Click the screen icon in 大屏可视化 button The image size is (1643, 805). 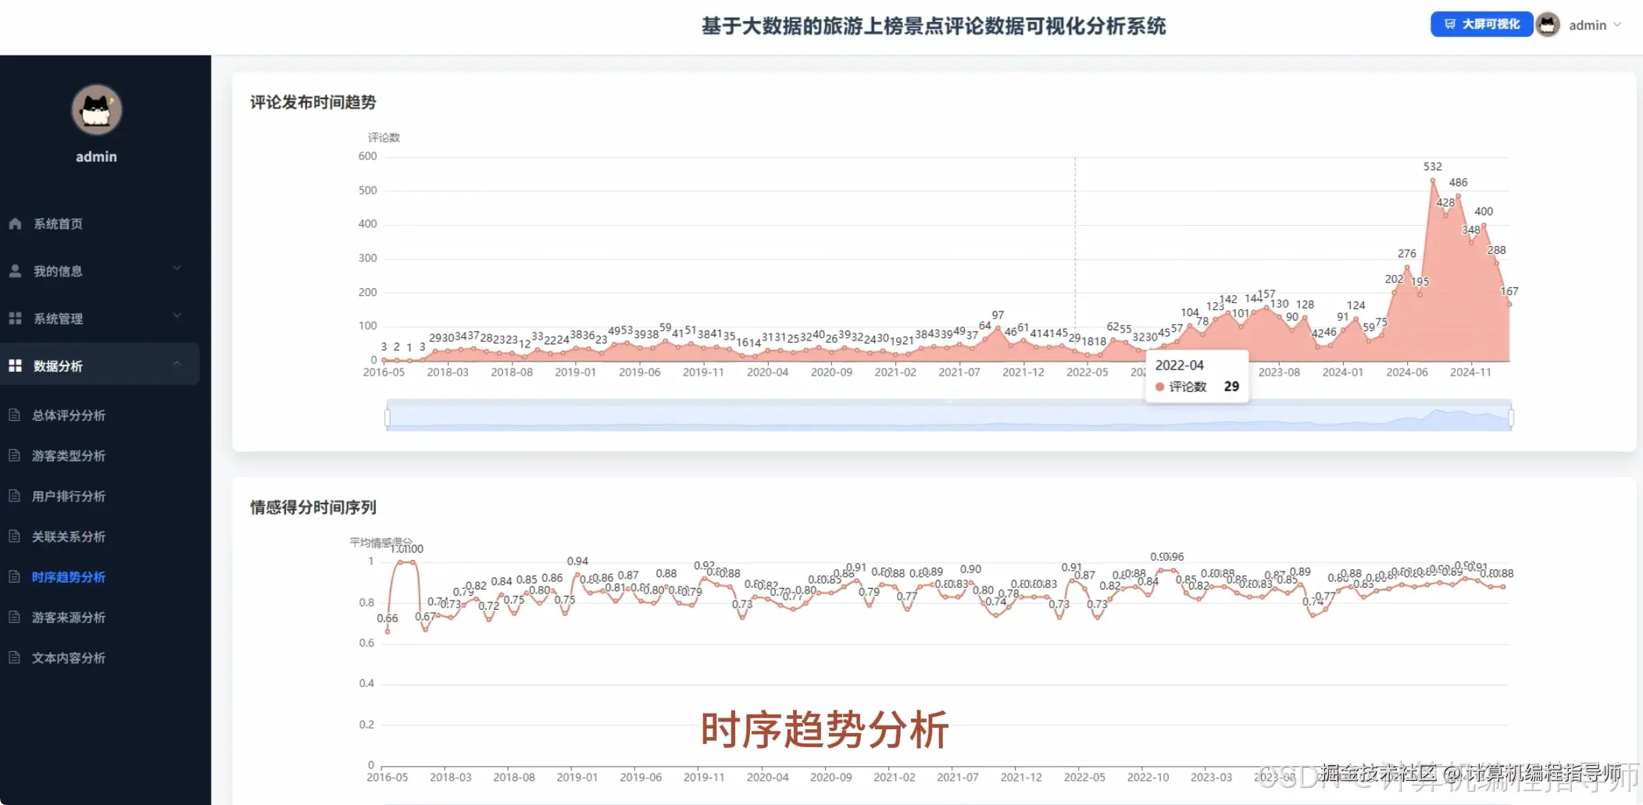click(x=1450, y=24)
